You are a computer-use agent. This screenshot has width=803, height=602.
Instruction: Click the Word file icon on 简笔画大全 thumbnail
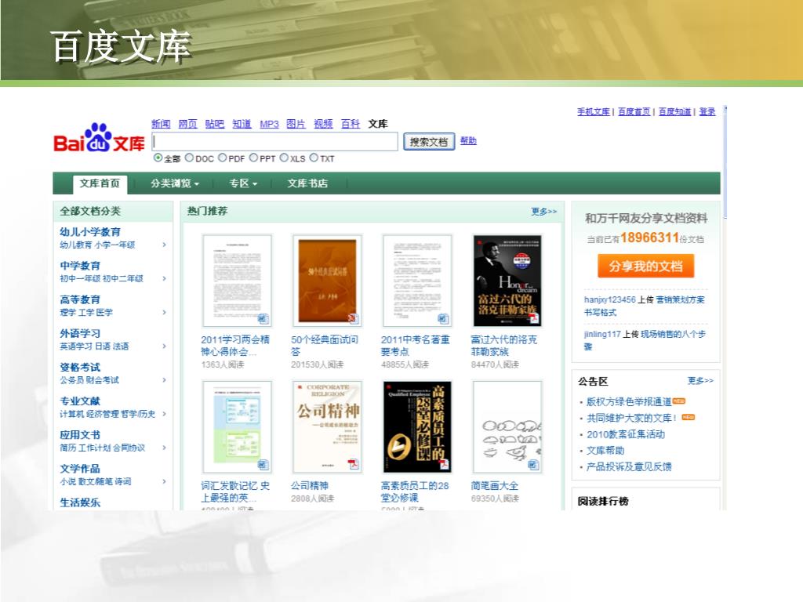(533, 465)
